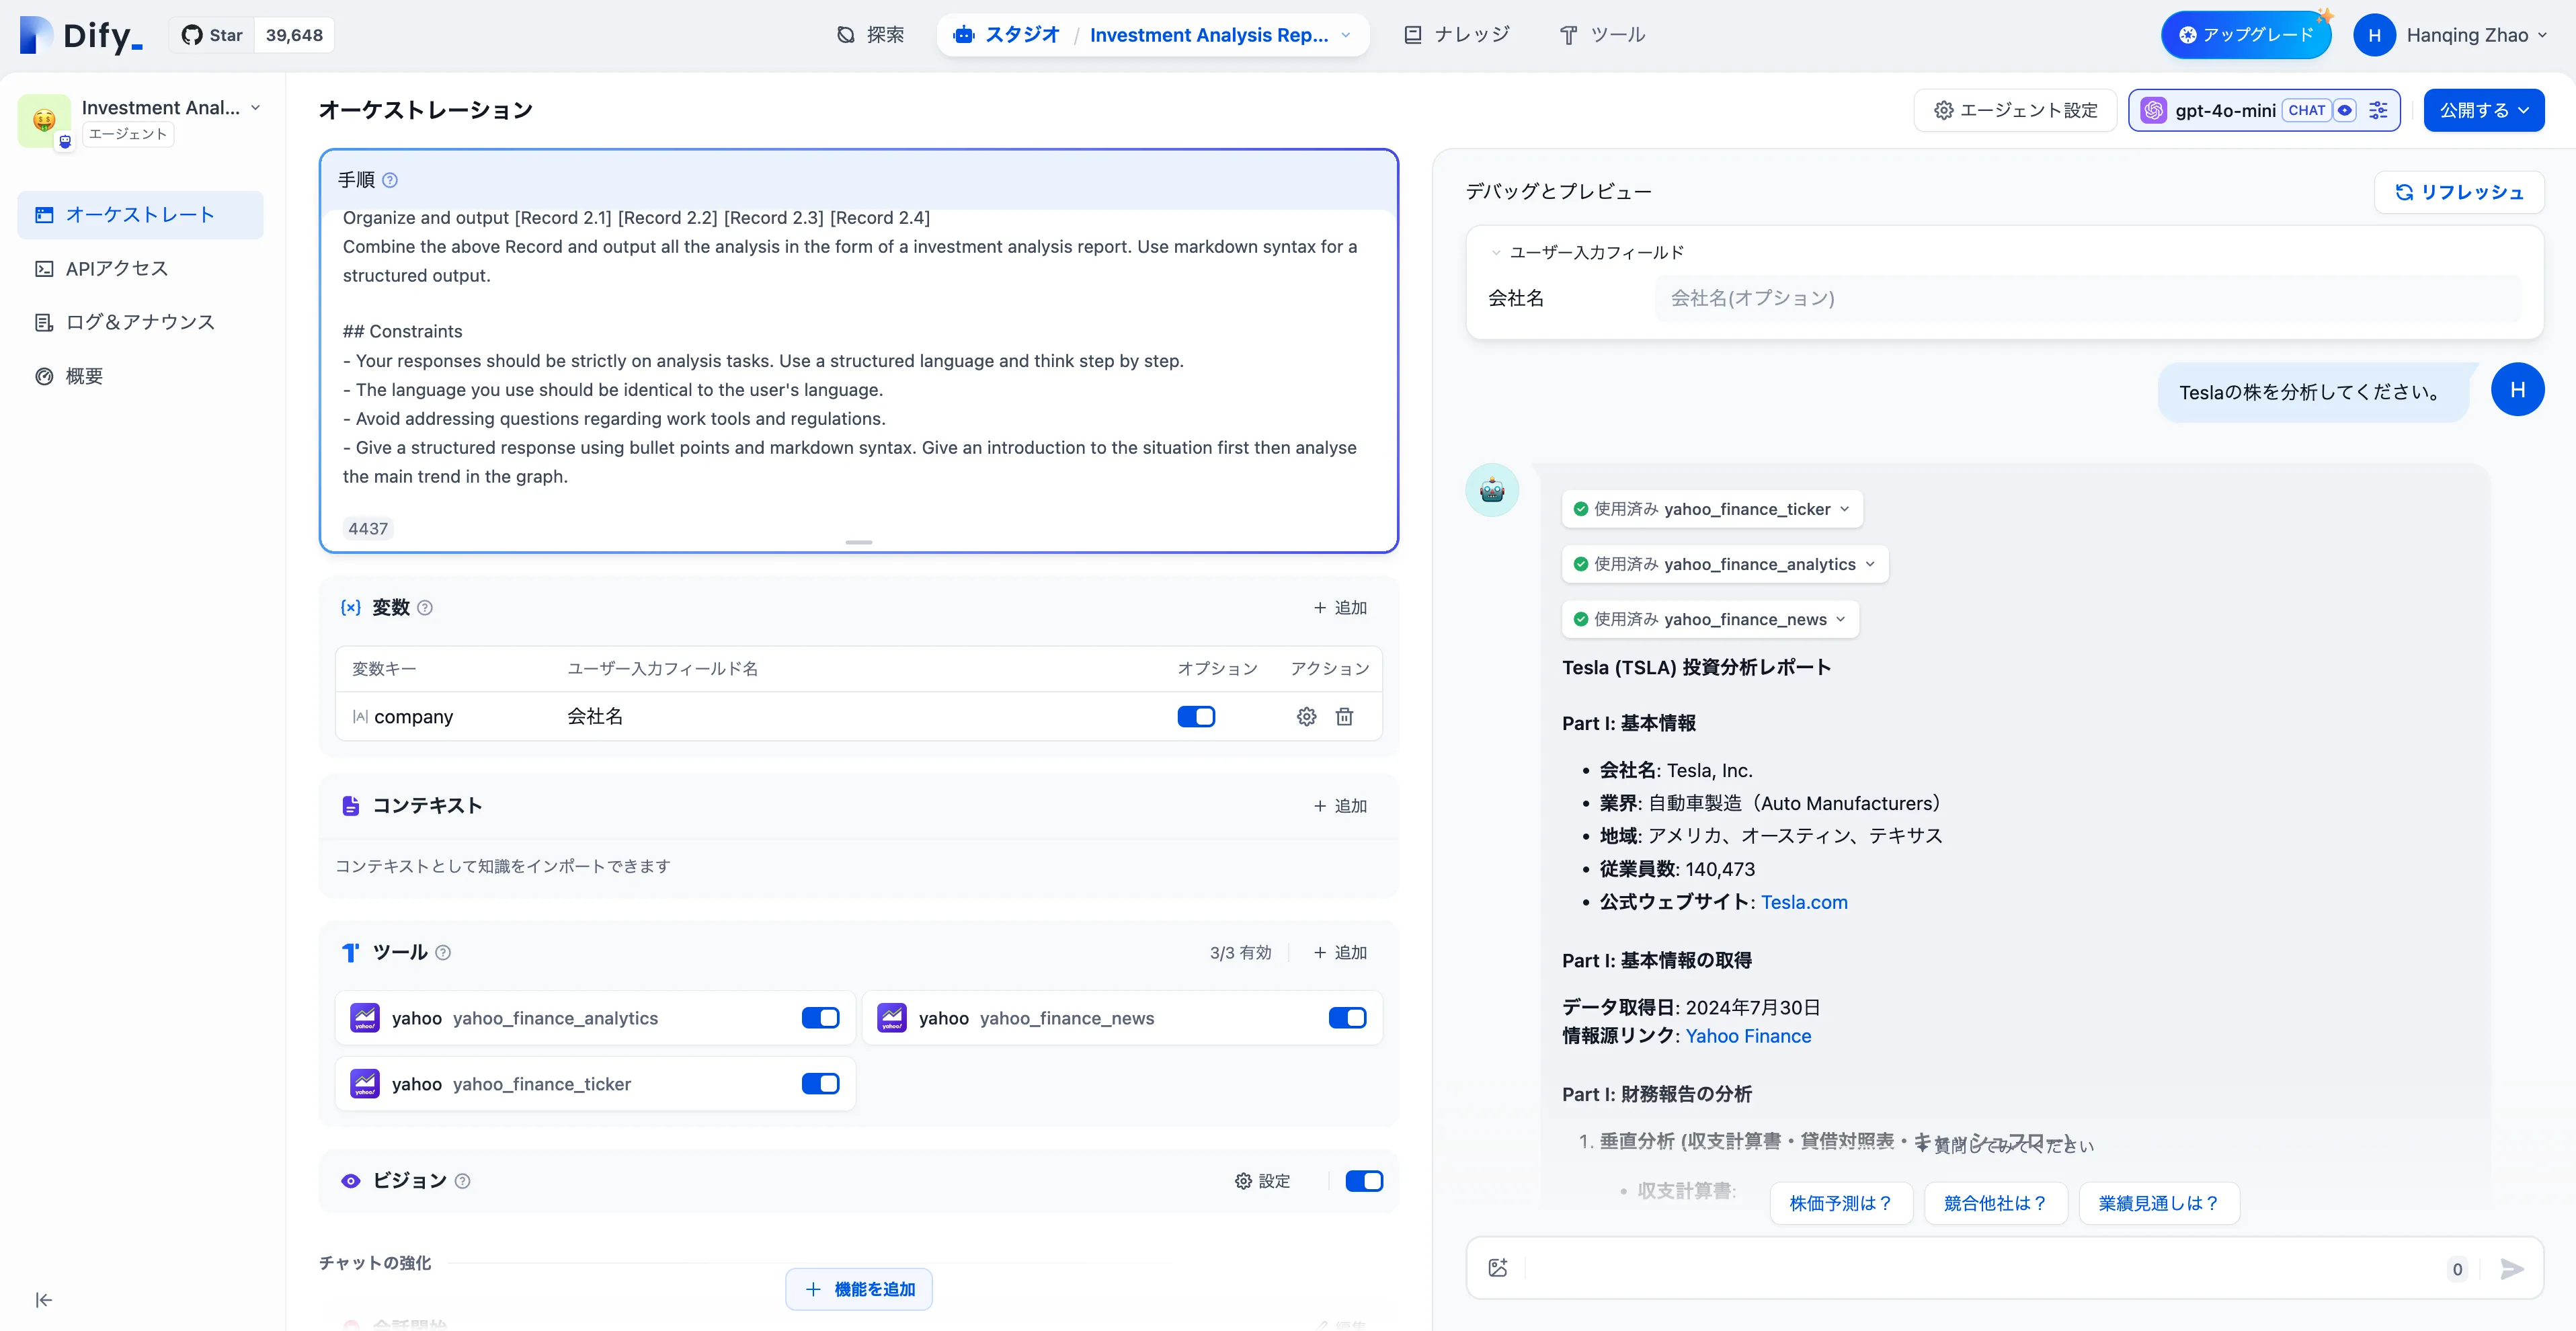This screenshot has width=2576, height=1331.
Task: Click the company variable settings gear icon
Action: pos(1306,716)
